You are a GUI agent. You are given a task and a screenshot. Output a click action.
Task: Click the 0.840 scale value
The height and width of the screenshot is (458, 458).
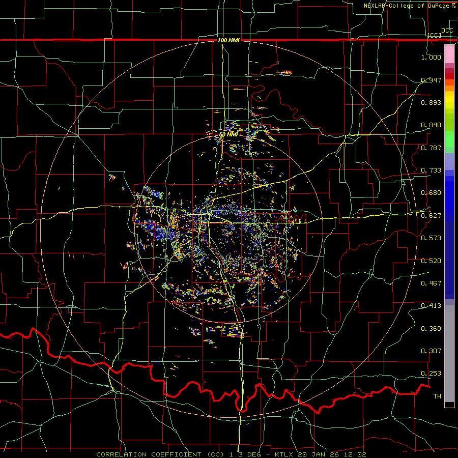tap(431, 125)
